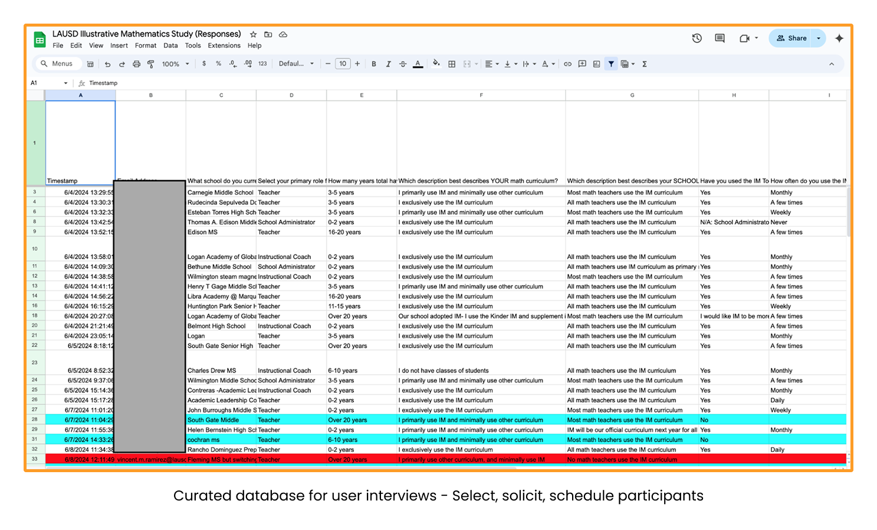Insert a comment from toolbar
The image size is (877, 530).
582,64
